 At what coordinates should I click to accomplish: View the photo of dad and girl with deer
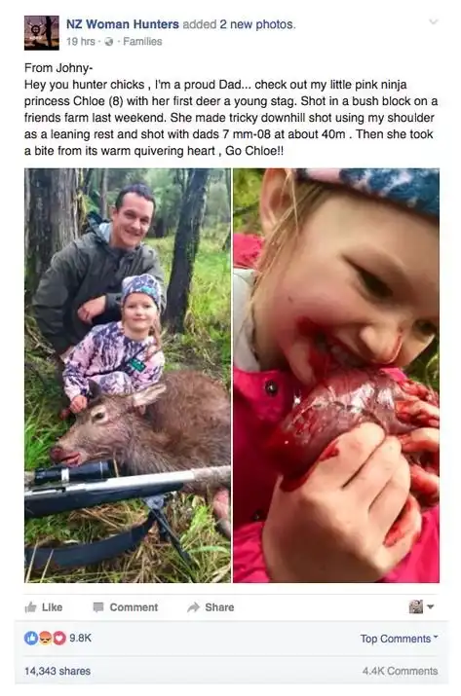coord(128,375)
